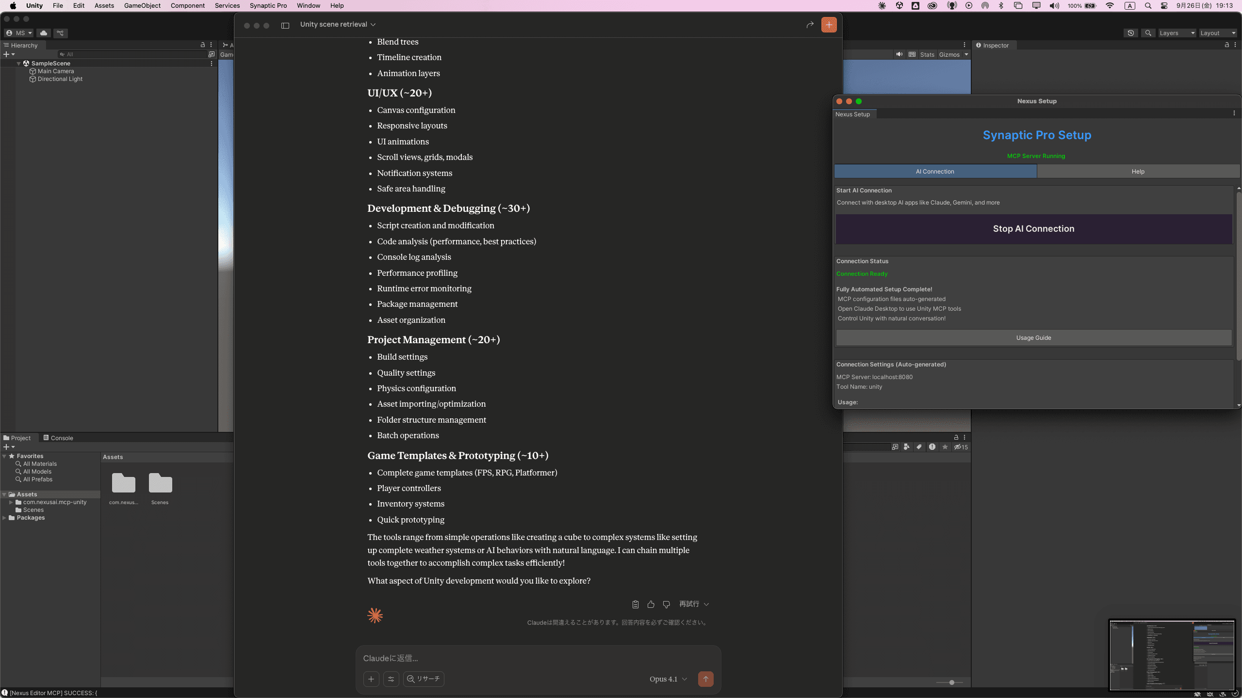Click the Stop AI Connection button
This screenshot has width=1242, height=698.
pos(1033,229)
